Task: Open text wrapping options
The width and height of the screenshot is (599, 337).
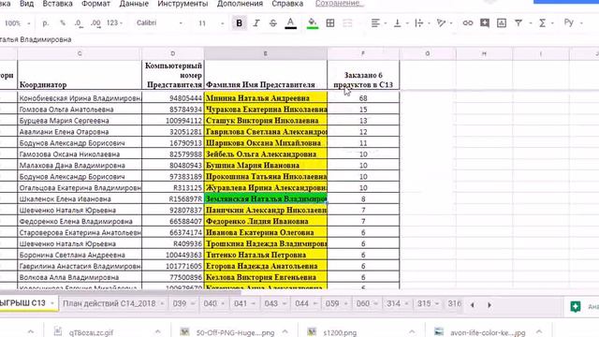Action: click(422, 23)
